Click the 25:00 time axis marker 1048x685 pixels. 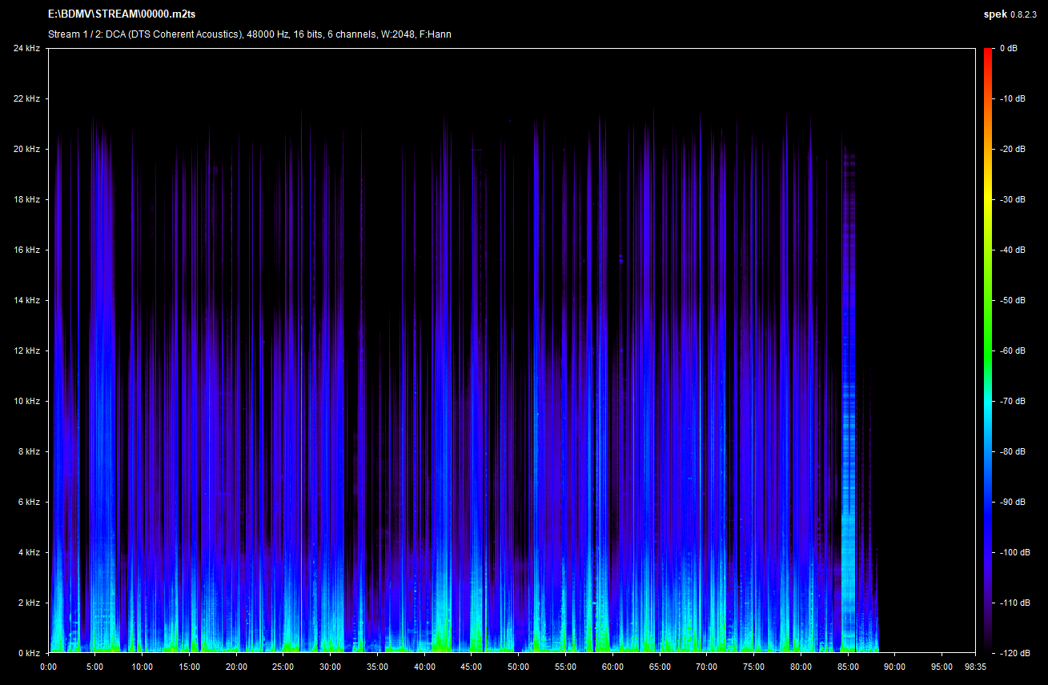point(283,666)
